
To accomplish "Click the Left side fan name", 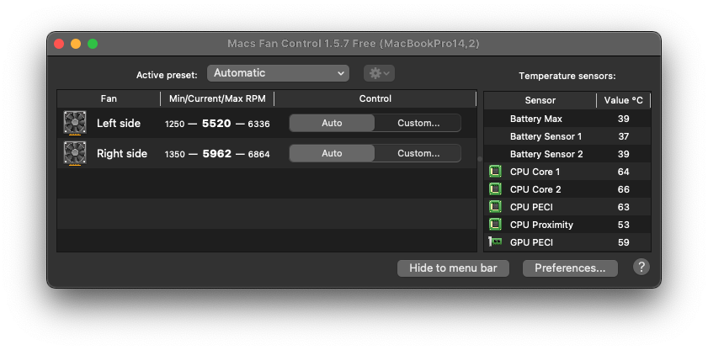I will pyautogui.click(x=119, y=123).
